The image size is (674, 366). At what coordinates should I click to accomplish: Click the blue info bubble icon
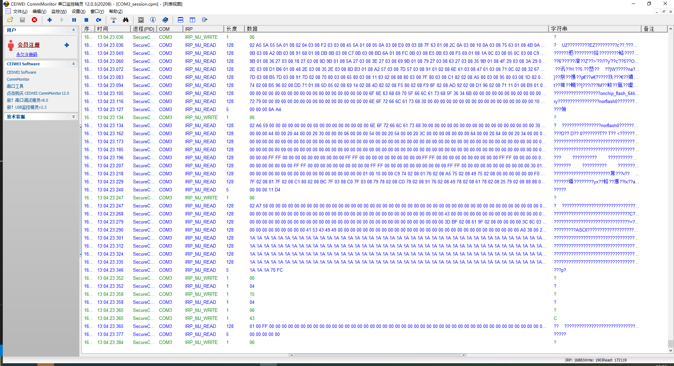[x=153, y=20]
